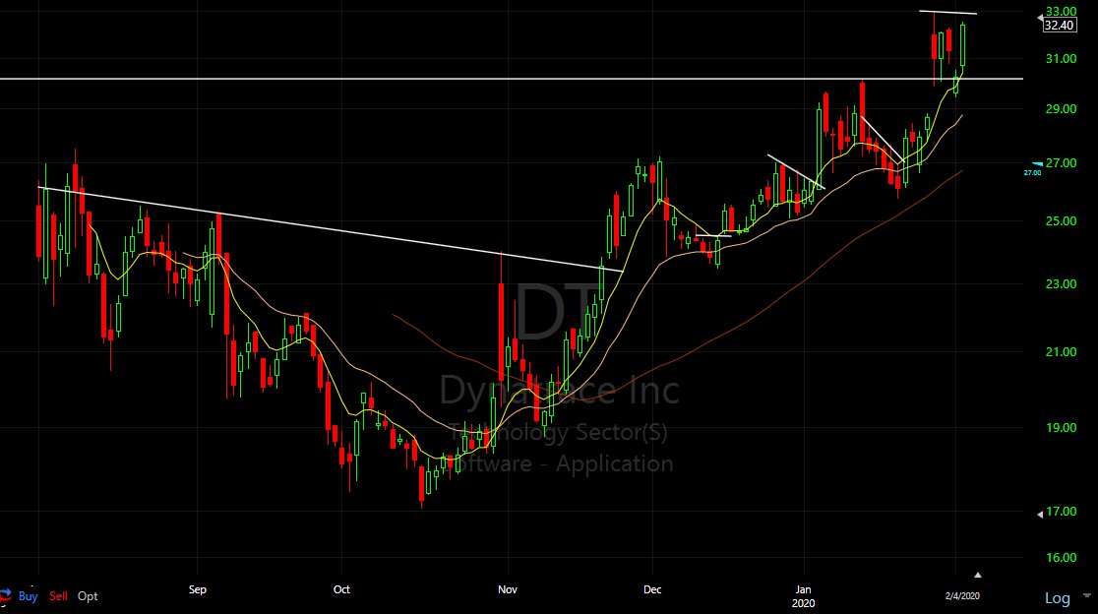Click the Jan 2020 time axis label
The image size is (1098, 614).
[x=803, y=596]
